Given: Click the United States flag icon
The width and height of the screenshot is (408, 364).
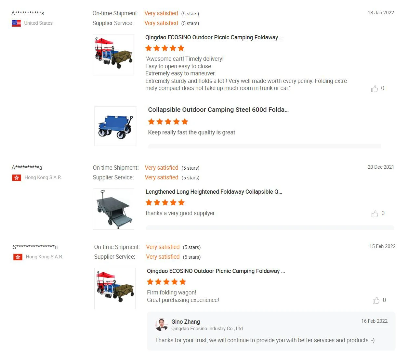Looking at the screenshot, I should click(x=16, y=23).
